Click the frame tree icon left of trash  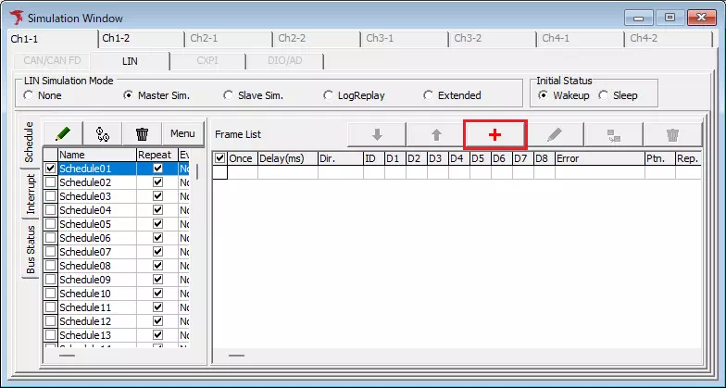613,134
